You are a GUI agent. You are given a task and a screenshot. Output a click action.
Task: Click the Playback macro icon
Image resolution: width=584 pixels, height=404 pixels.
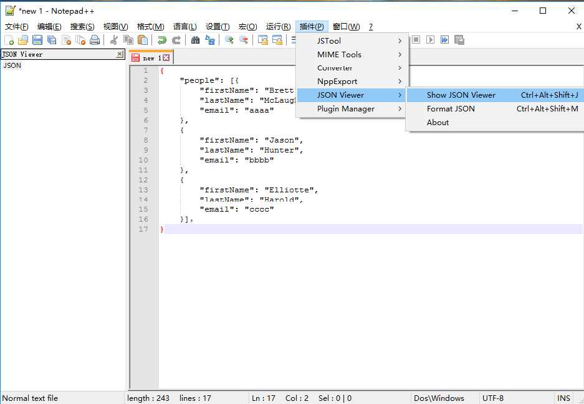coord(430,40)
